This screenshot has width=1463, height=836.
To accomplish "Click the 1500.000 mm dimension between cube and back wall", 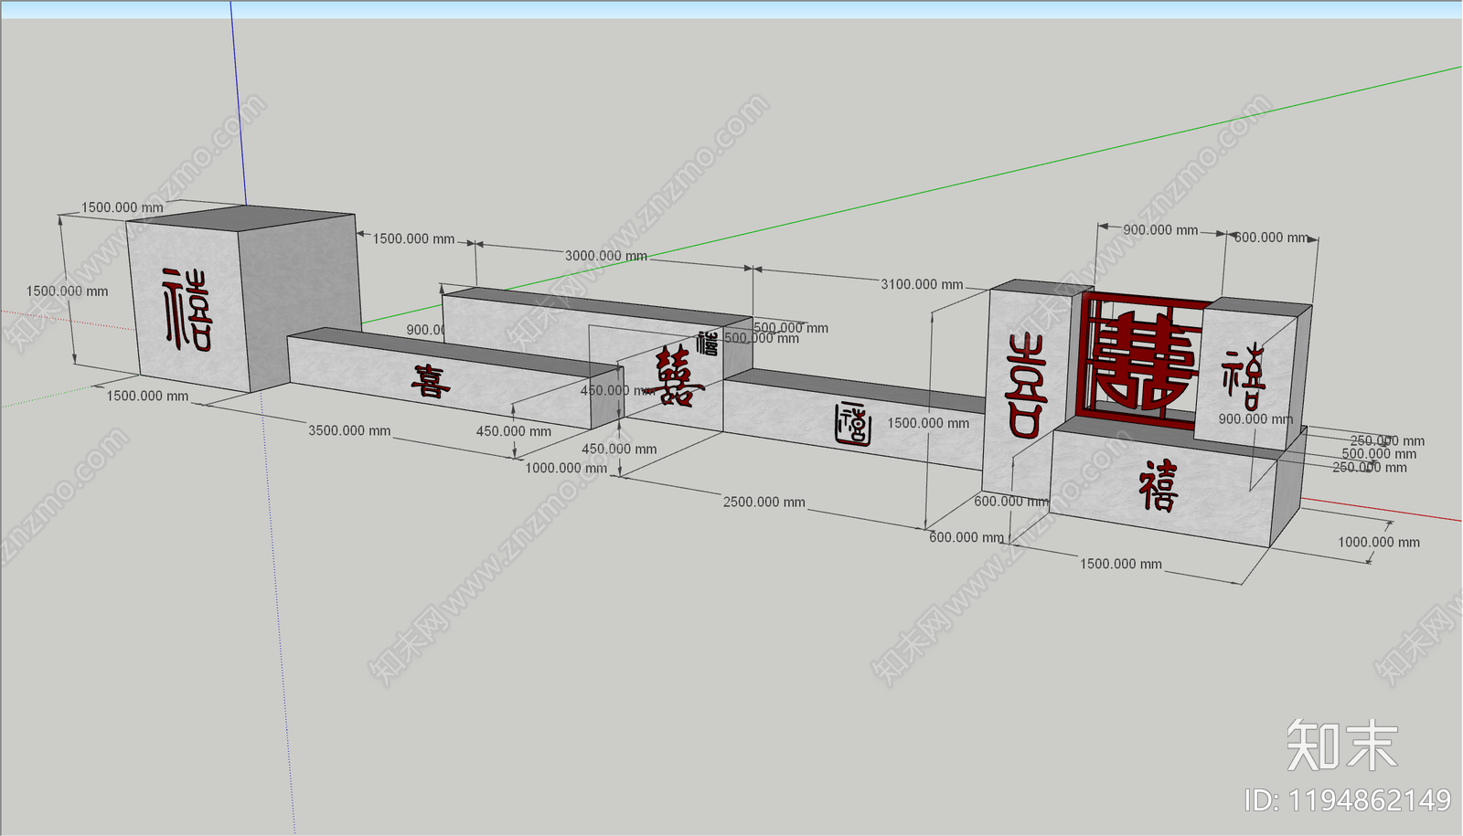I will 413,238.
